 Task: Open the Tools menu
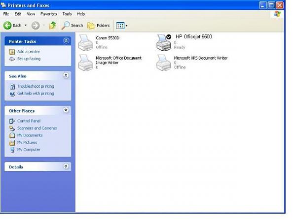coord(67,14)
